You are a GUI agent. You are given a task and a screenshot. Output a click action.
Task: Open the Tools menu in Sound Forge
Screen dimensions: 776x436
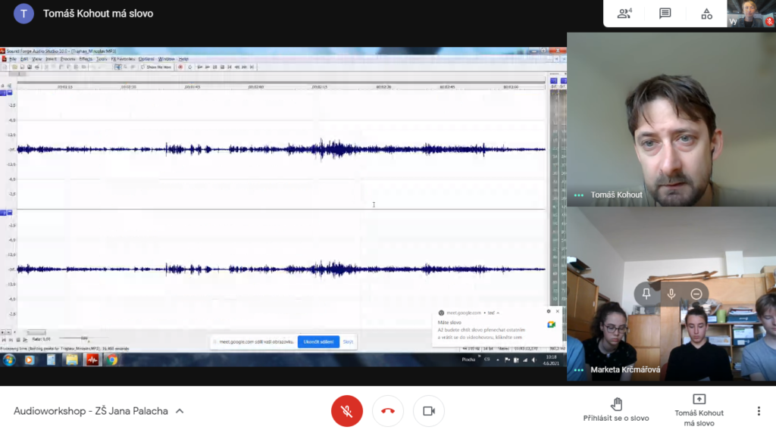(x=102, y=59)
